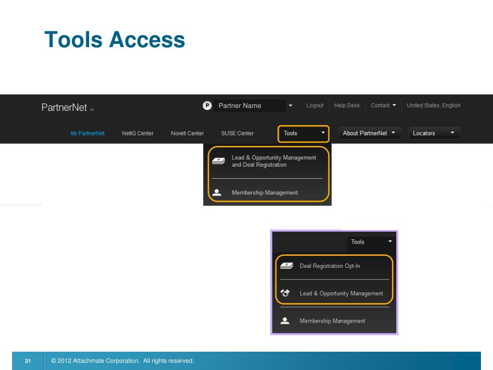The height and width of the screenshot is (370, 493).
Task: Click the 2012 Attachmate Corporation copyright text
Action: point(122,361)
